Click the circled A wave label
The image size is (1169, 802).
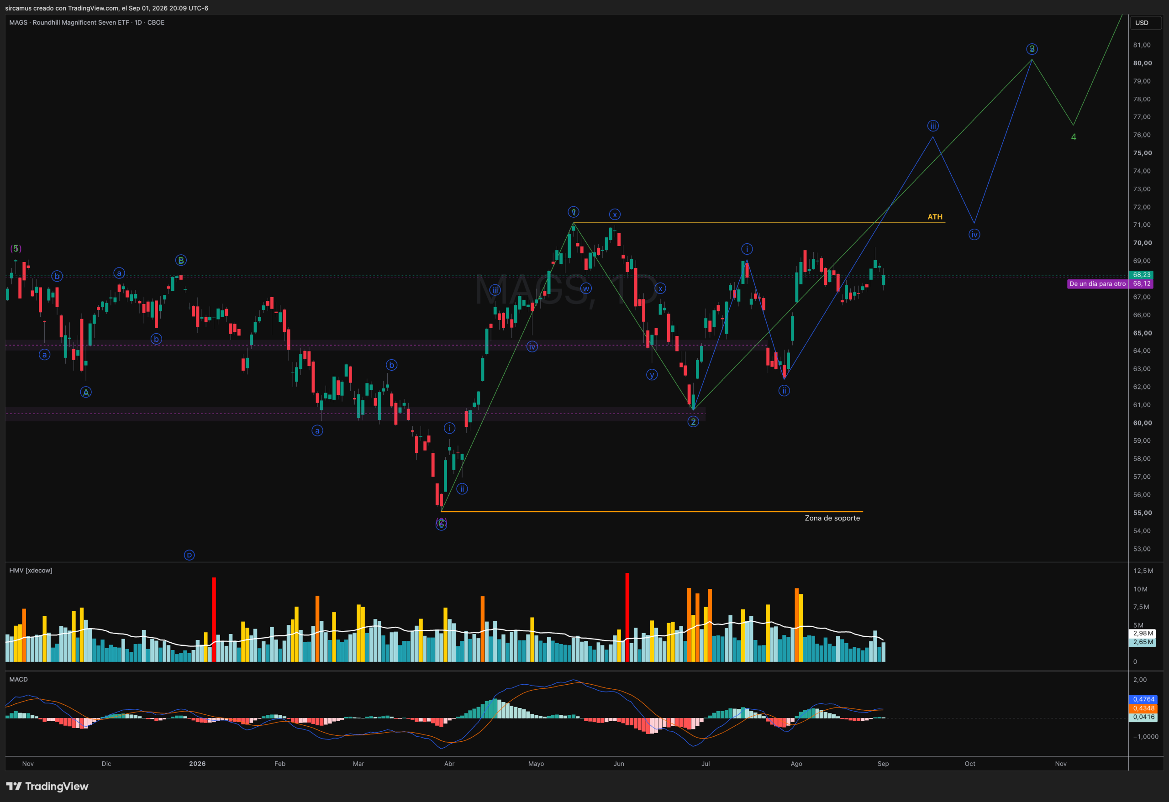coord(86,392)
